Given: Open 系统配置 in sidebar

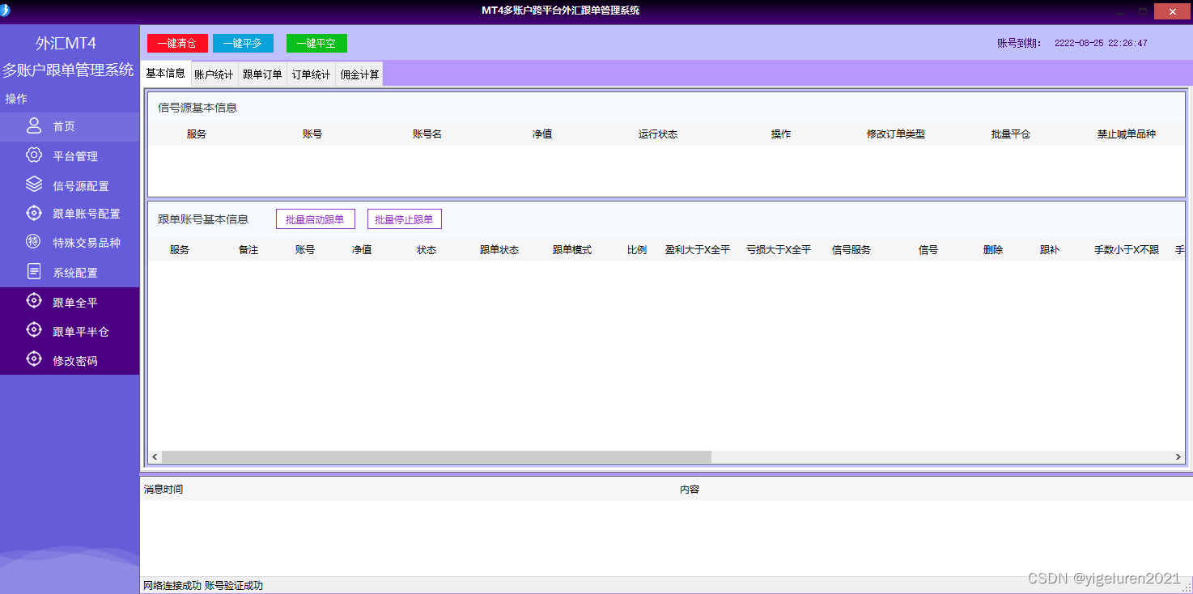Looking at the screenshot, I should pos(70,273).
